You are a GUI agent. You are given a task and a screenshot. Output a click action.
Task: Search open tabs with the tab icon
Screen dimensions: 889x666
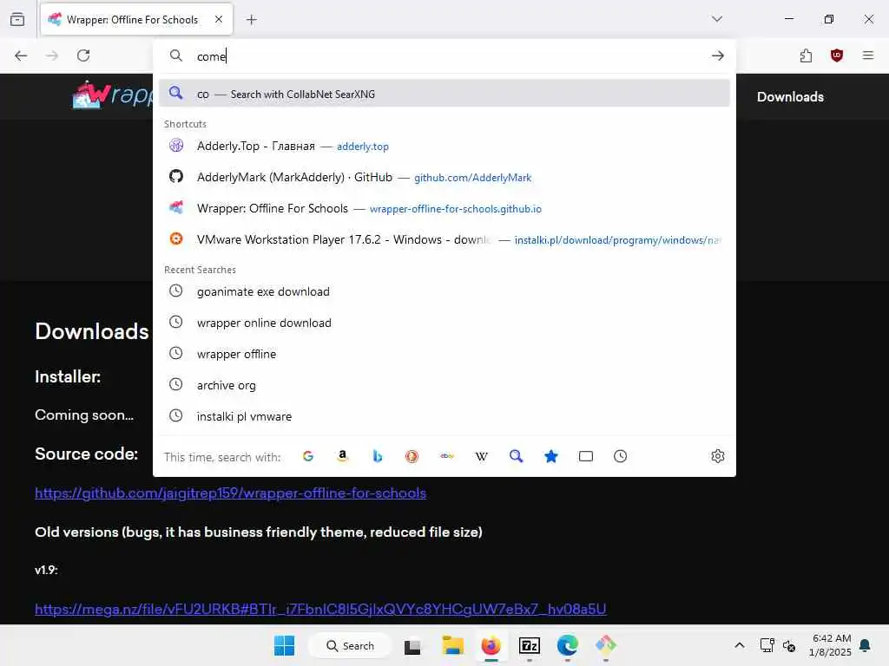click(x=586, y=456)
